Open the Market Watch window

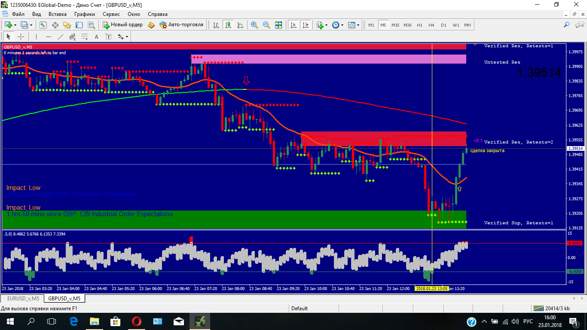pyautogui.click(x=43, y=25)
